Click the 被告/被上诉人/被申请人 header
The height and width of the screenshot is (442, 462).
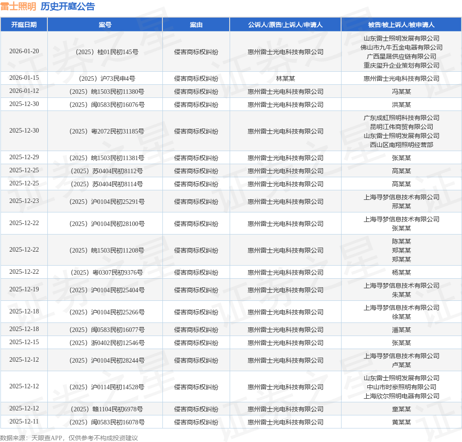(401, 25)
